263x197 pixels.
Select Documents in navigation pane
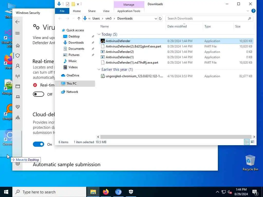[x=76, y=48]
